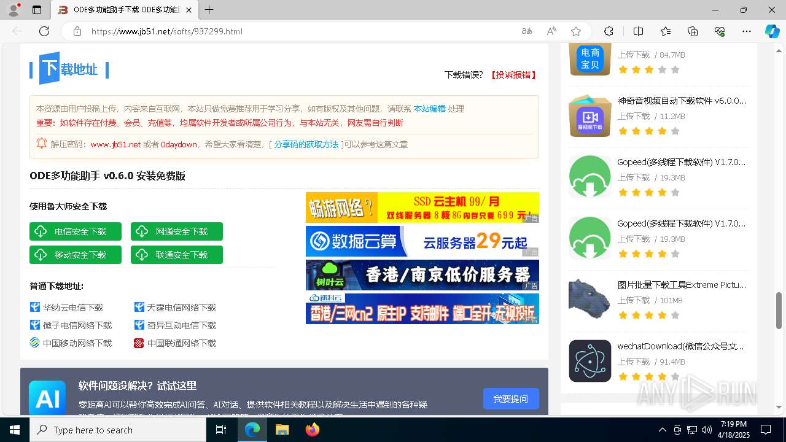Open the Extreme Picture panther thumbnail

pos(590,300)
